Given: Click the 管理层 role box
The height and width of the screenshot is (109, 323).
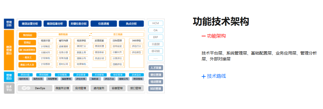Looking at the screenshot, I should pos(27,42).
